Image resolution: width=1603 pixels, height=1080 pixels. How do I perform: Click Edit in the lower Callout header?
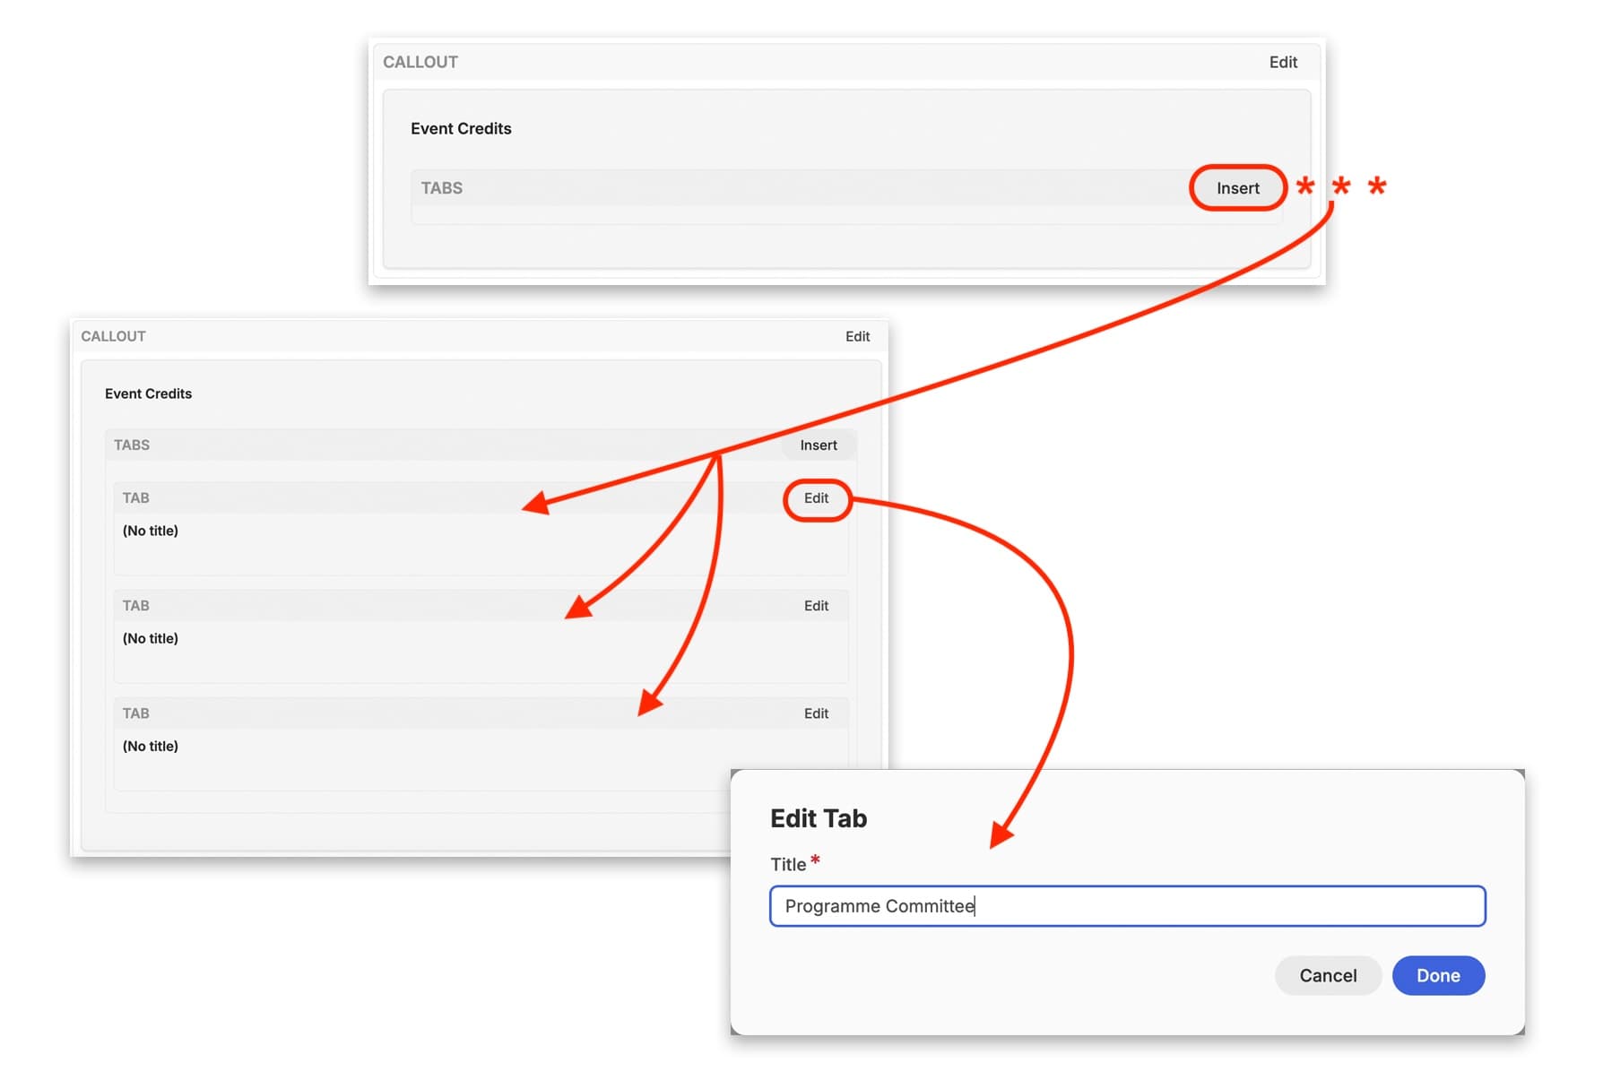click(x=857, y=336)
